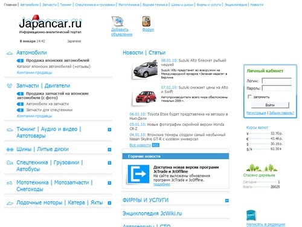
Task: Click the motorcycle icon beside Мототехника
Action: tap(10, 183)
